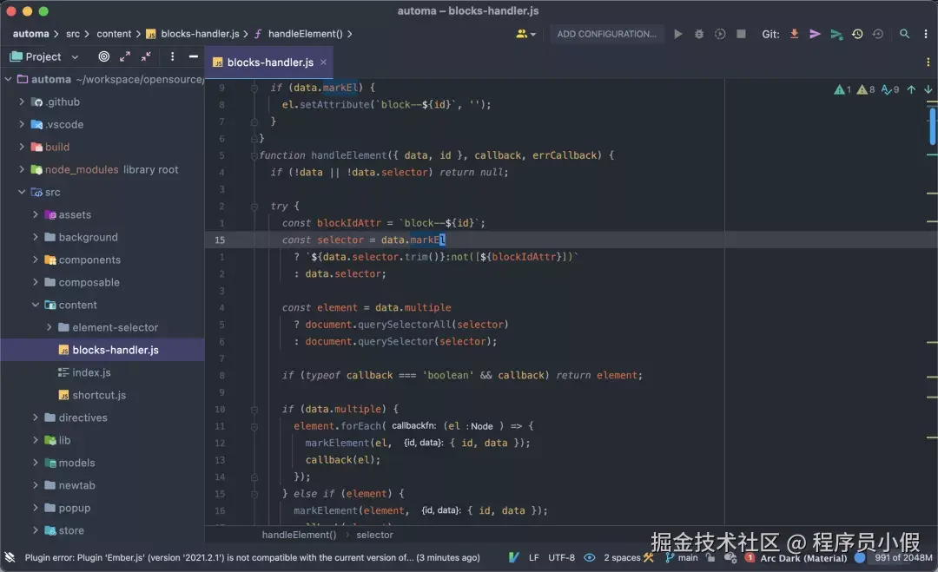
Task: Change indent setting 2 spaces
Action: click(622, 557)
